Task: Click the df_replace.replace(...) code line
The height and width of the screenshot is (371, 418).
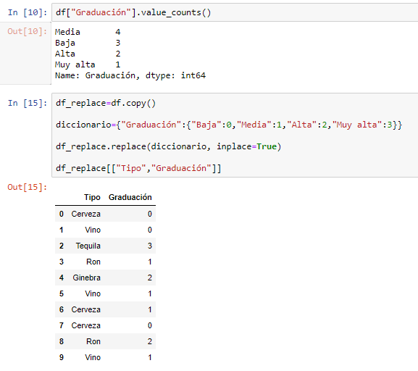Action: point(169,146)
